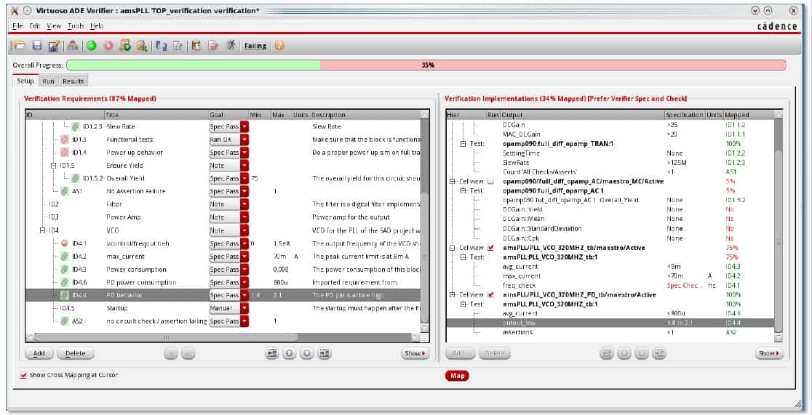The height and width of the screenshot is (415, 812).
Task: Click the grey document export toolbar icon
Action: click(x=177, y=46)
